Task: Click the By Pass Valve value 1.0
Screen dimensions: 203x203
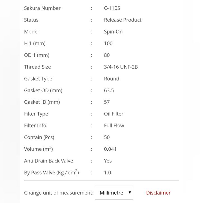Action: 107,173
